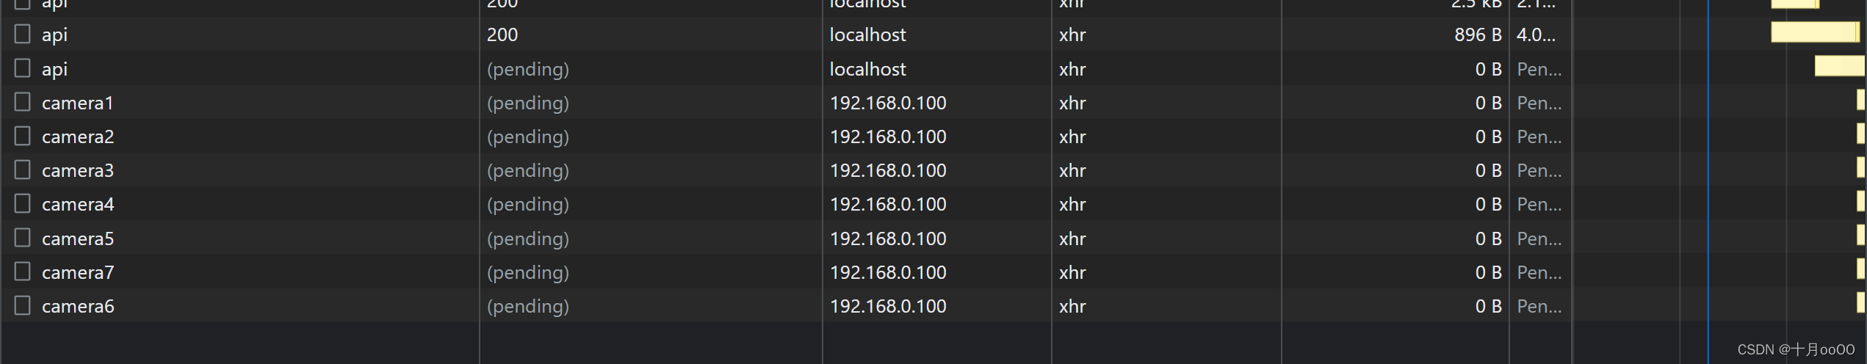Screen dimensions: 1867x364
Task: Tick the checkbox for camera7 request
Action: coord(23,272)
